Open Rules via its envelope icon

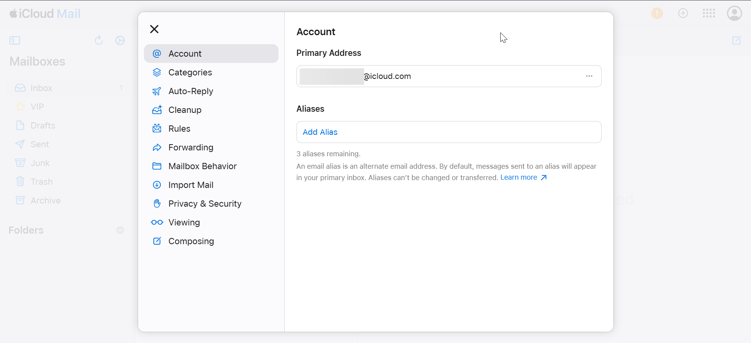click(x=157, y=129)
